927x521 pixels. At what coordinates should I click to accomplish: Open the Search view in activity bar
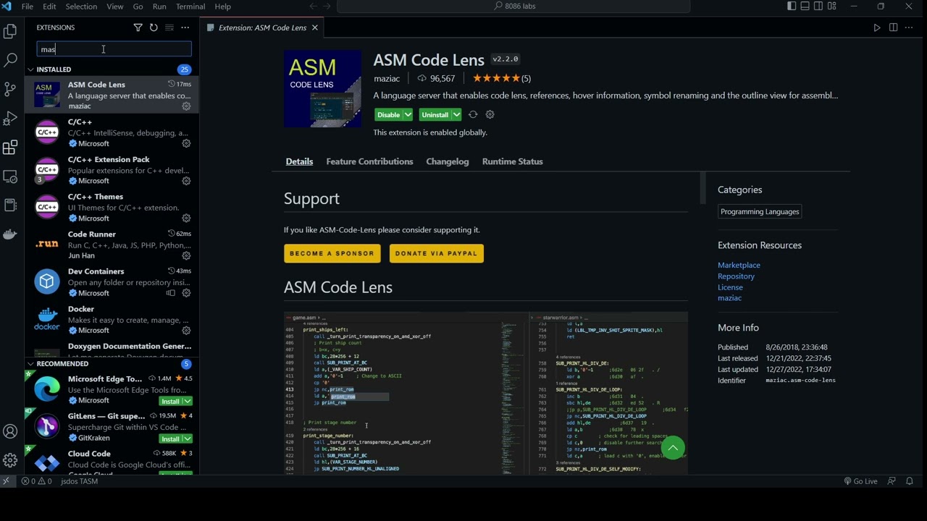click(x=10, y=60)
